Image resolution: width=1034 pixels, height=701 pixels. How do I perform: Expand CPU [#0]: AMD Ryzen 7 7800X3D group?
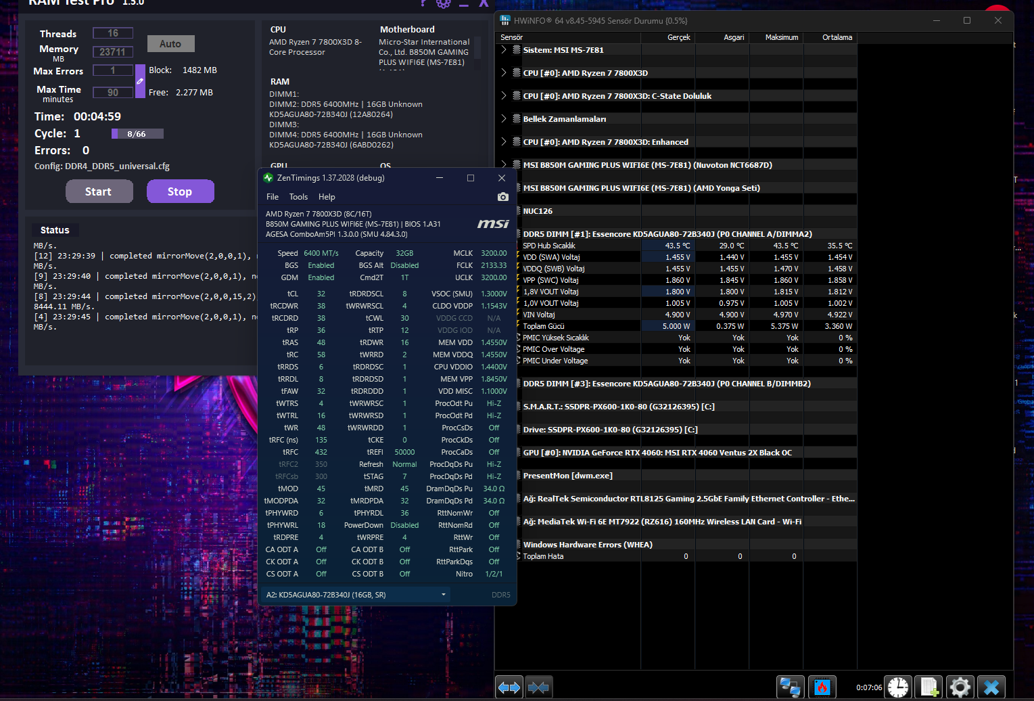point(504,72)
